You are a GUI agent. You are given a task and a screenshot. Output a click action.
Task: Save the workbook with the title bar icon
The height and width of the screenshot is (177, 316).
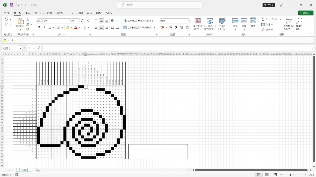click(x=11, y=5)
